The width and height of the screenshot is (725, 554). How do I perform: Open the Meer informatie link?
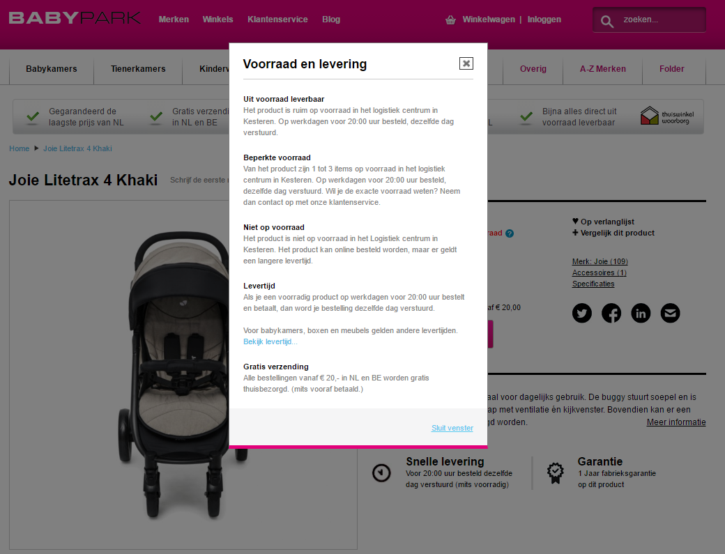[x=676, y=422]
